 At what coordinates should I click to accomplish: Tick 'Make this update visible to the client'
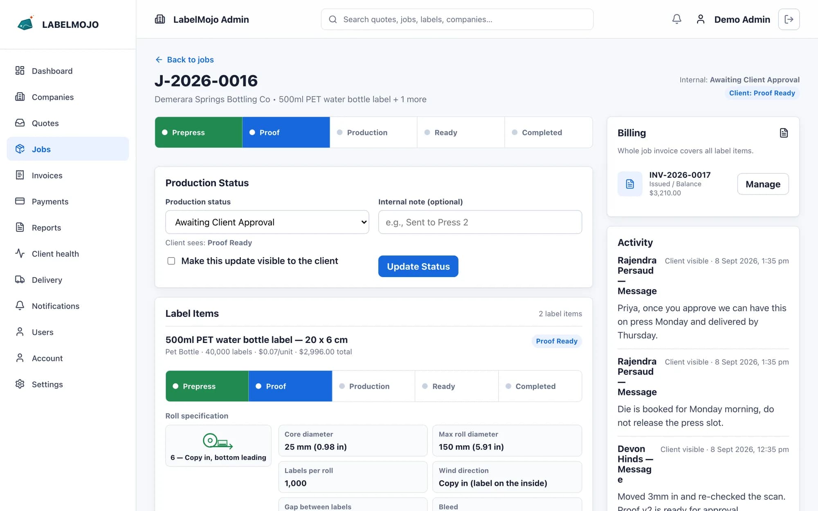171,261
